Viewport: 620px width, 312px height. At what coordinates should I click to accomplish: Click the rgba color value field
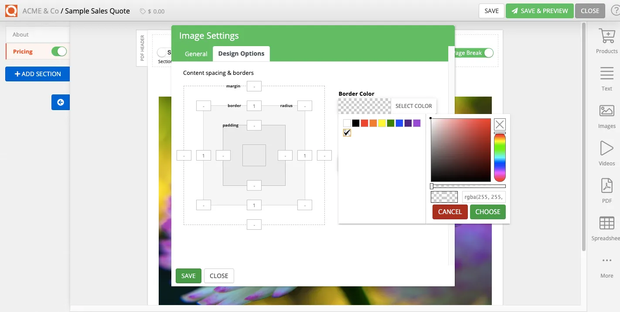(484, 197)
